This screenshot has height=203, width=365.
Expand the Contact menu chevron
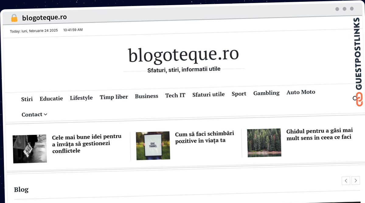[x=46, y=114]
